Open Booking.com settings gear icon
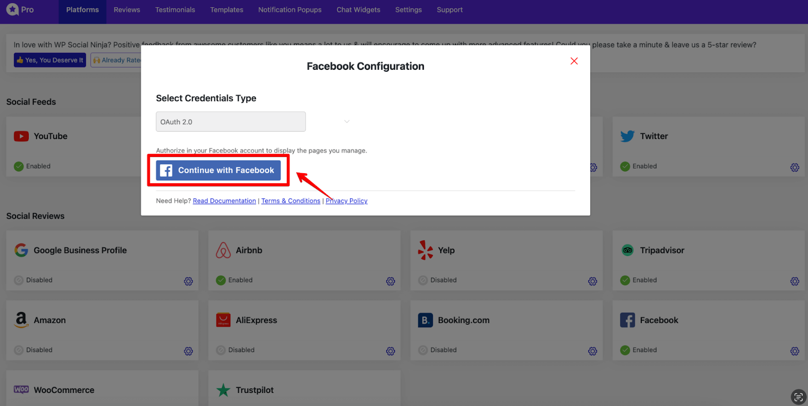This screenshot has height=406, width=808. coord(592,351)
